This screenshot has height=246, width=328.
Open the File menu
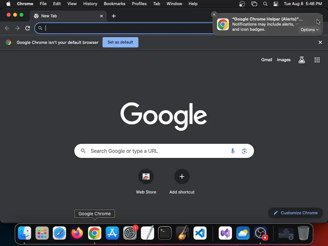[43, 4]
